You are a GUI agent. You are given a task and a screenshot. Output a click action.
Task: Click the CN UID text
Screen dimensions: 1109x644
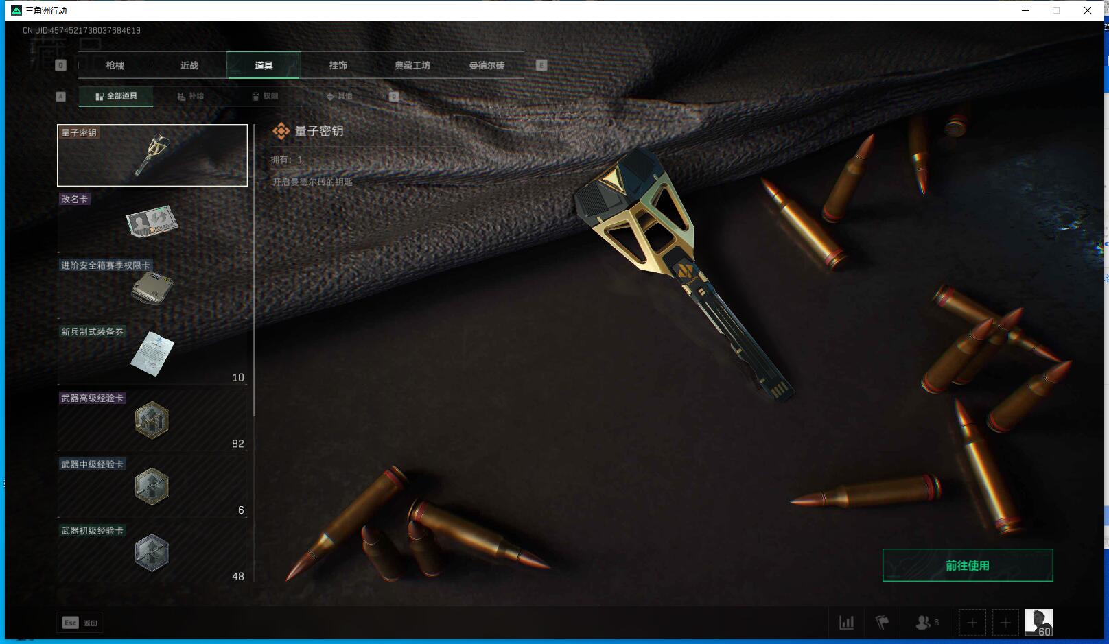(x=82, y=30)
